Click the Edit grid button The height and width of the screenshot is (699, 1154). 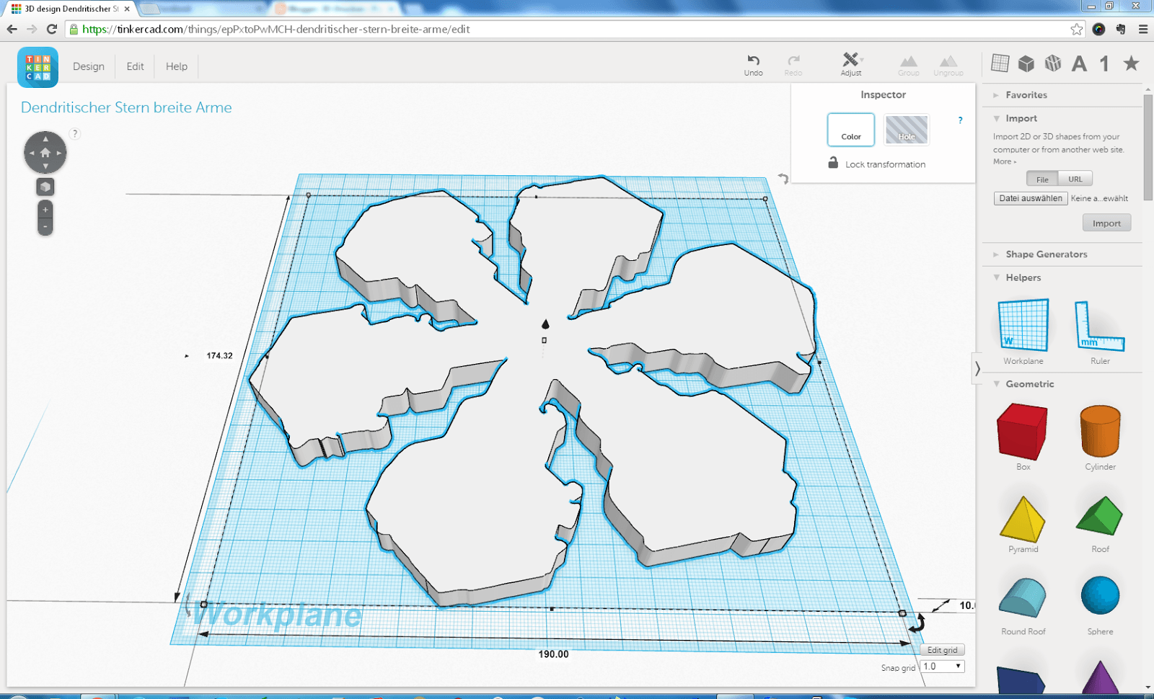[942, 649]
